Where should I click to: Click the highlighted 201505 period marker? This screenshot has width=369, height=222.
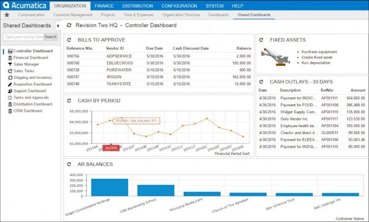point(111,148)
